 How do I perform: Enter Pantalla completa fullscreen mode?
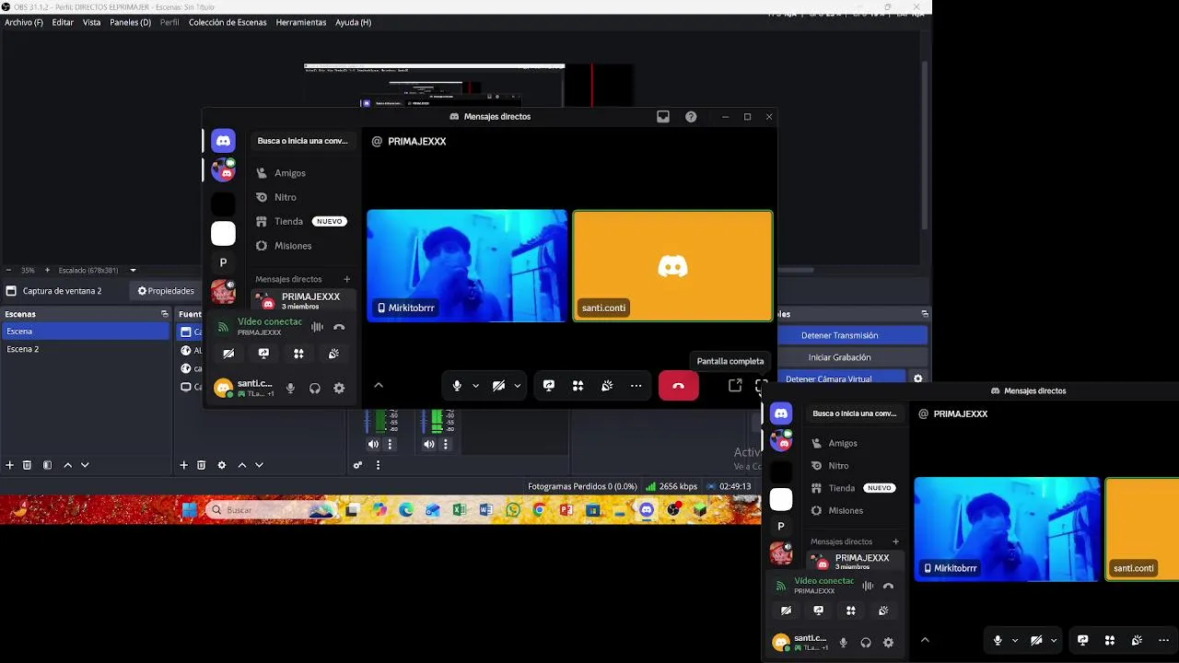point(761,386)
